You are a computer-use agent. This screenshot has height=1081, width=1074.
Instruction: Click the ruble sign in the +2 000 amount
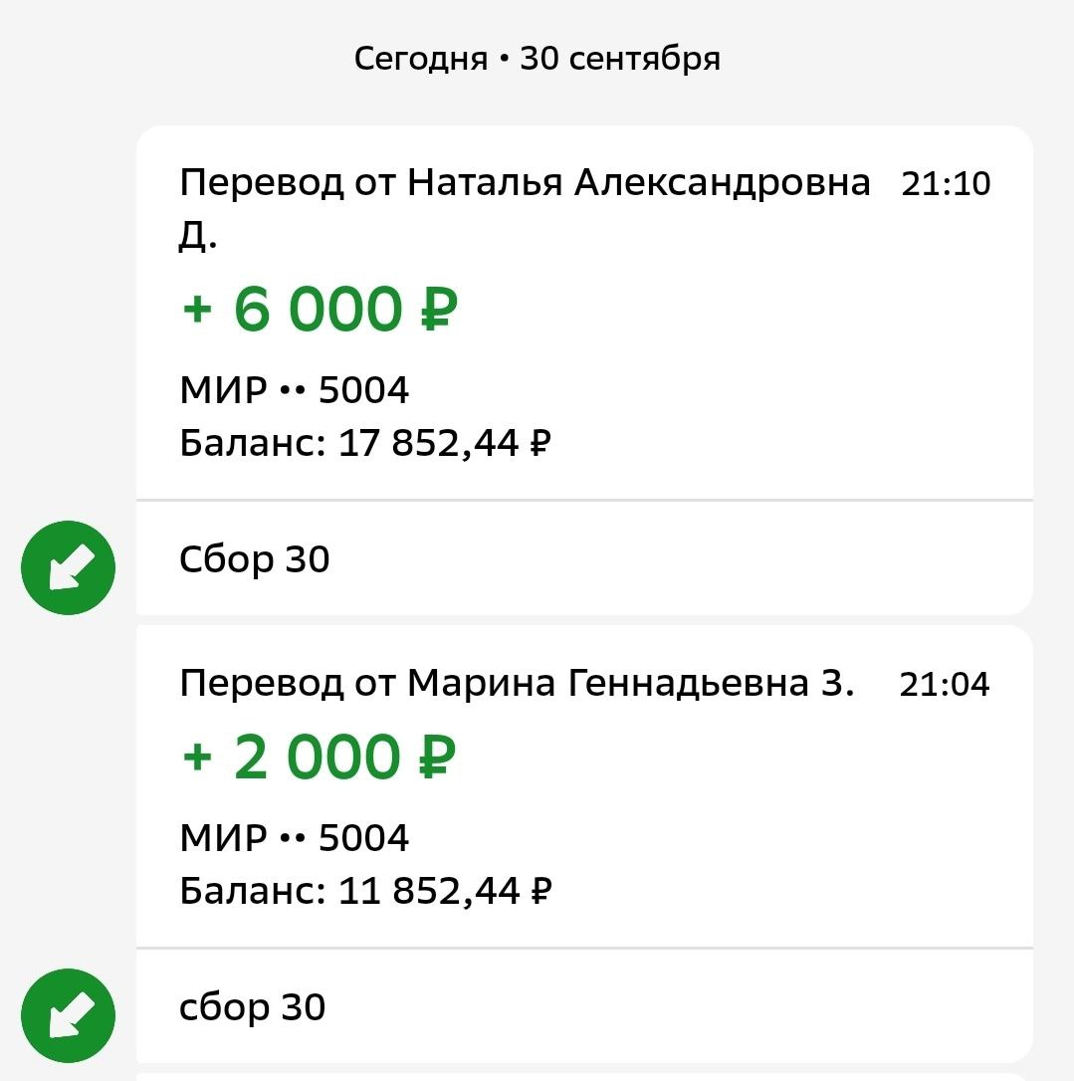tap(432, 757)
